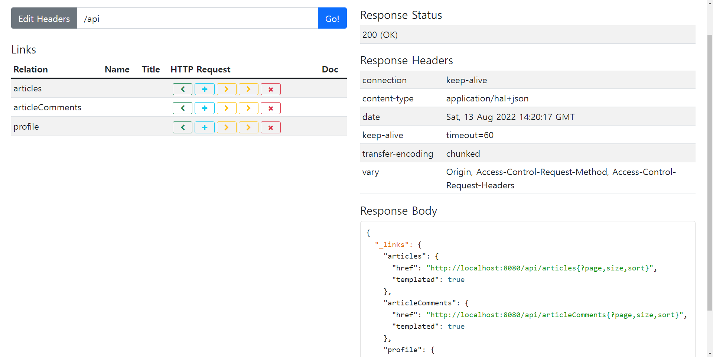The image size is (713, 357).
Task: Click the Relation column header
Action: click(x=31, y=69)
